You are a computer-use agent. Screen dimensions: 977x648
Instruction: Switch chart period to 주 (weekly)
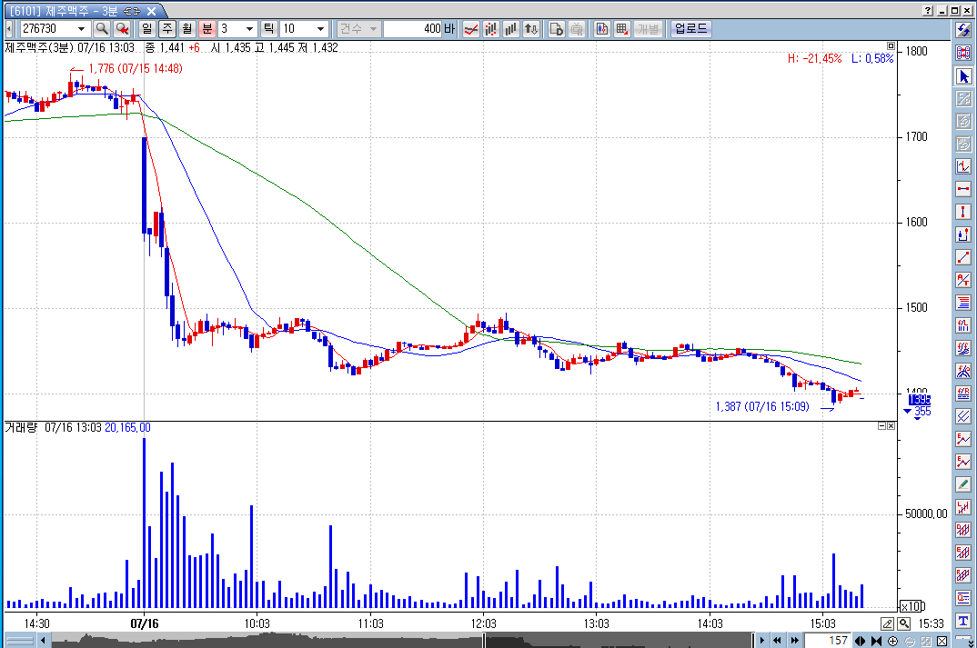pyautogui.click(x=167, y=28)
